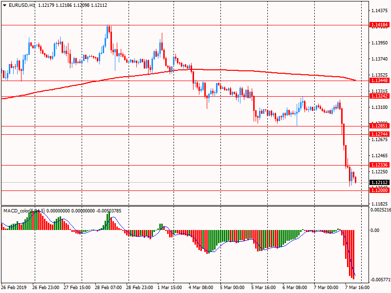
Task: Click the 6 Mar 08:00 time label
Action: click(295, 287)
